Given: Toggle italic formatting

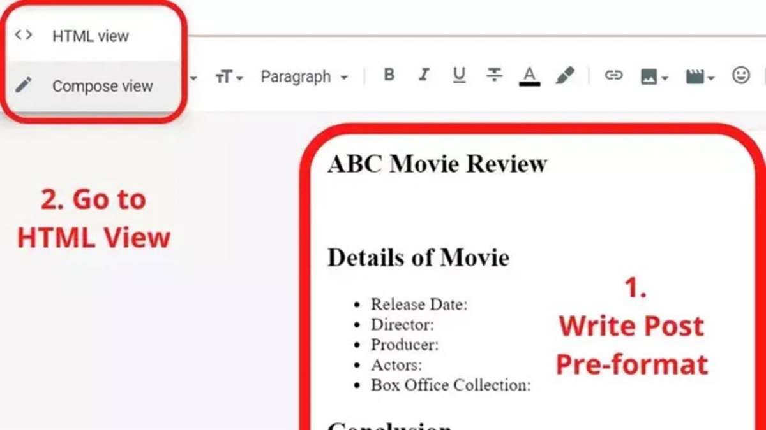Looking at the screenshot, I should 424,75.
